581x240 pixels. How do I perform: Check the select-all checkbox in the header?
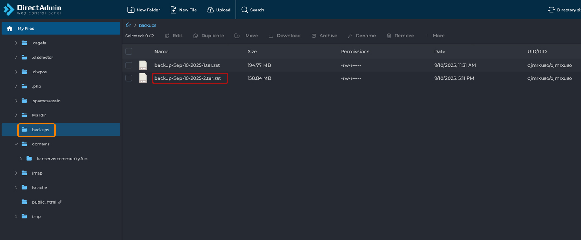pos(129,51)
